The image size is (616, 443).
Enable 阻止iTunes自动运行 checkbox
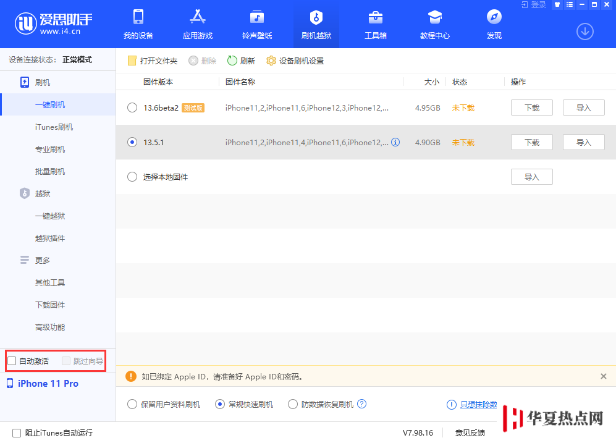point(17,432)
